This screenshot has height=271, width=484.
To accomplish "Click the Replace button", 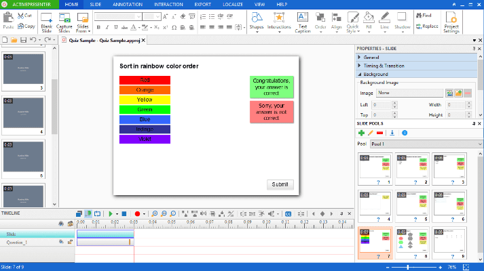I will pos(427,26).
